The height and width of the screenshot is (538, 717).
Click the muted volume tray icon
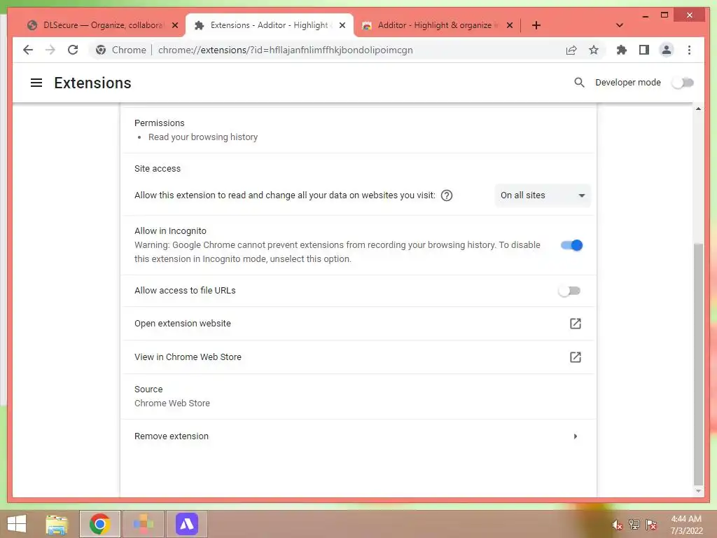coord(617,525)
